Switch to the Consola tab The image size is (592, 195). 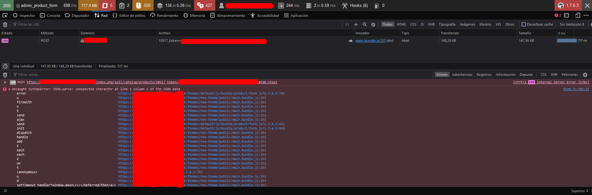point(50,15)
